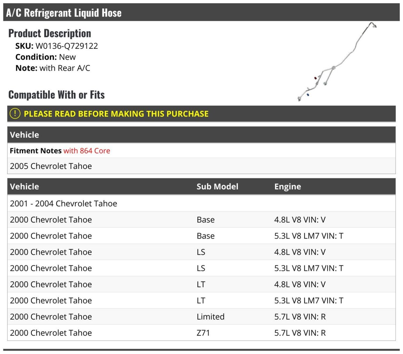Select the 5.7L V8 engine cell for Limited
This screenshot has width=403, height=354.
(x=300, y=317)
